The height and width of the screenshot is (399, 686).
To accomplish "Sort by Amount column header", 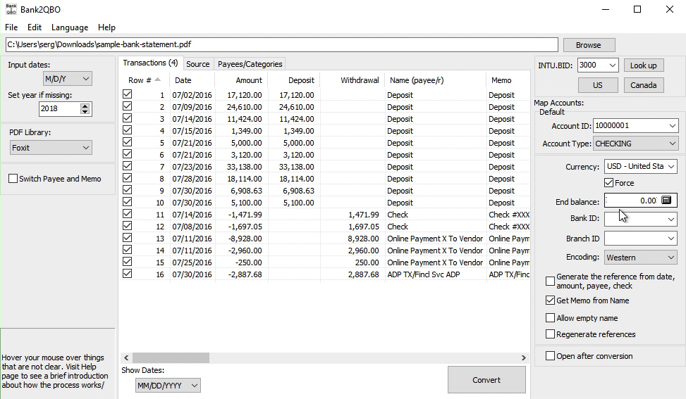I will click(240, 80).
